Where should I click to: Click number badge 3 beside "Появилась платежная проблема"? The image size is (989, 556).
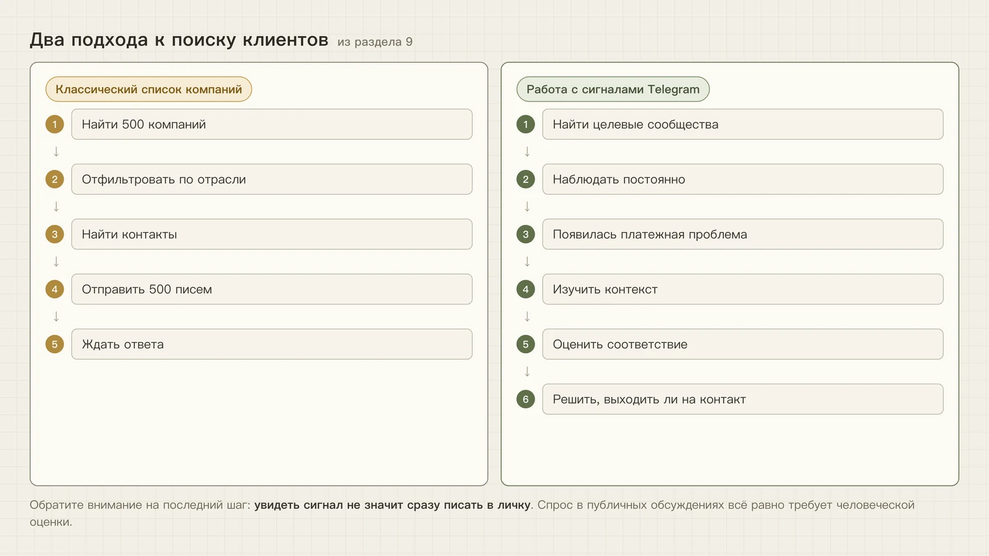(x=526, y=234)
